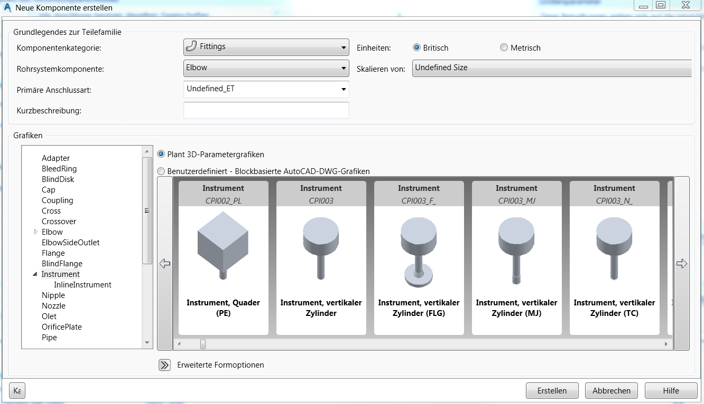Click the Fittings elbow icon in category dropdown
The height and width of the screenshot is (404, 704).
[191, 46]
